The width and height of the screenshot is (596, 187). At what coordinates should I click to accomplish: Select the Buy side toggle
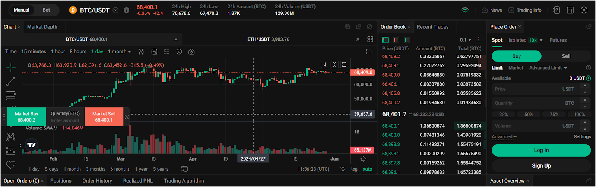(x=516, y=56)
